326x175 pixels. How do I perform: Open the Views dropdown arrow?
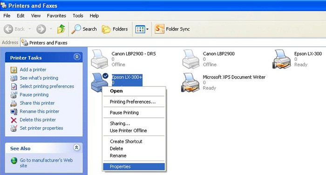(148, 29)
